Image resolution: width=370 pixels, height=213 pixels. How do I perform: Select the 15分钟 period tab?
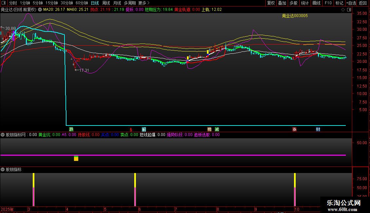(x=52, y=3)
